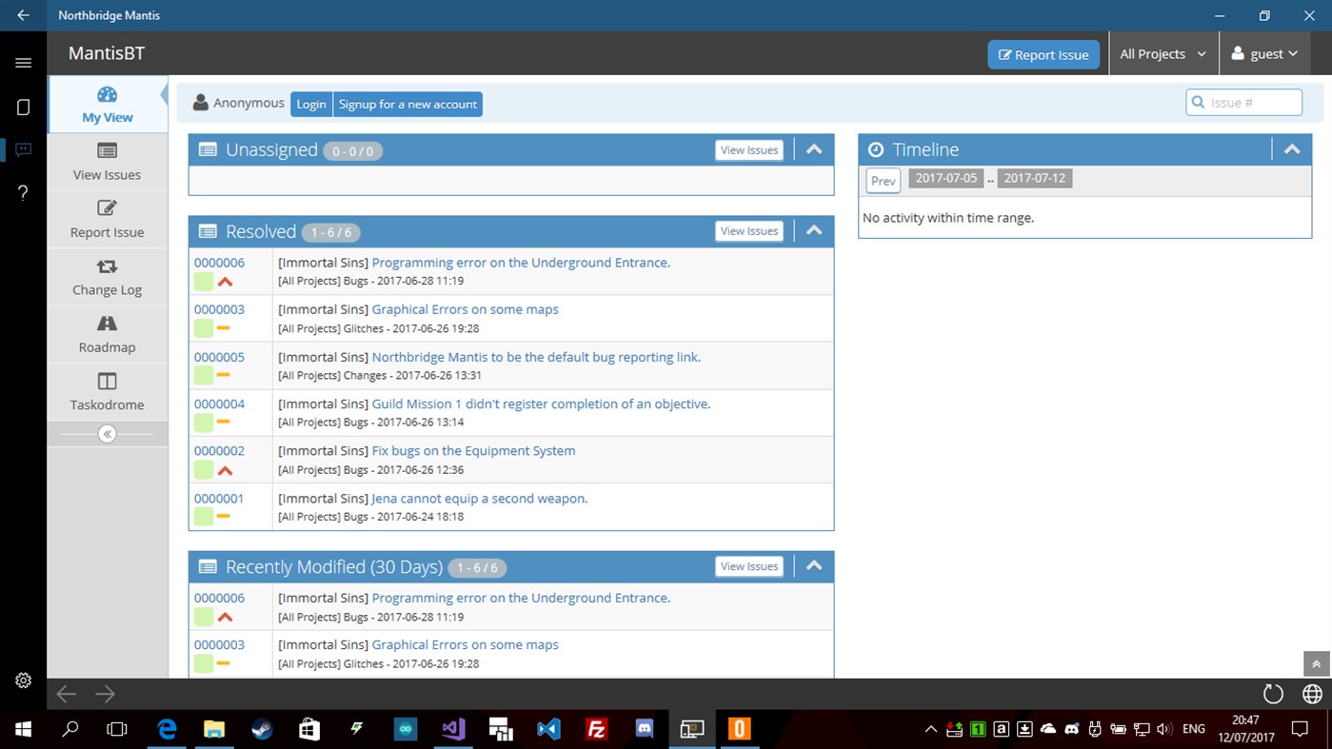Open the settings gear at the bottom left

(x=23, y=680)
